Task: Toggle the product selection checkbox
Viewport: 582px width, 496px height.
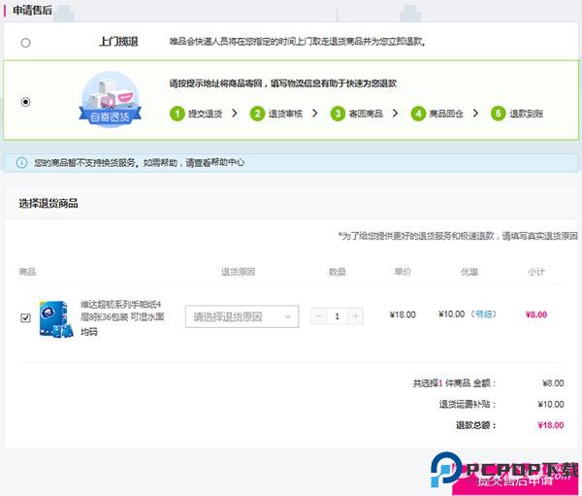Action: pos(25,317)
